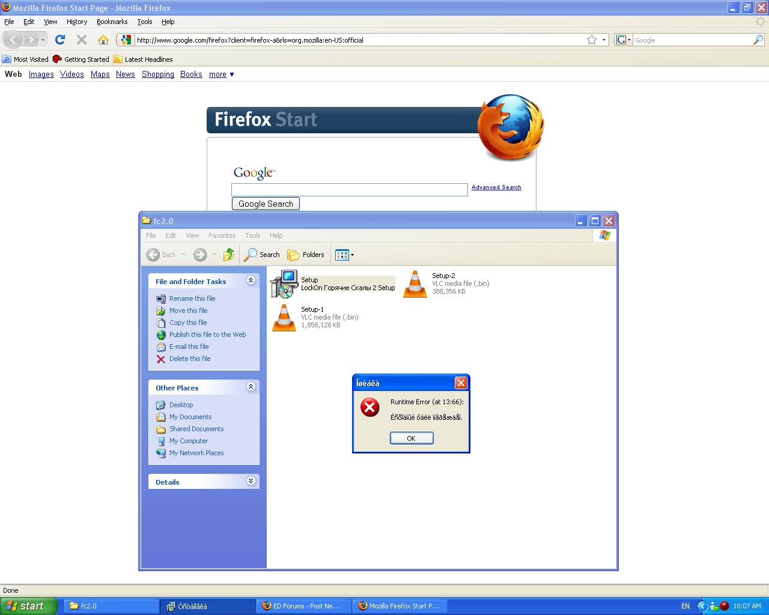The image size is (769, 615).
Task: Click Windows Start button
Action: (x=28, y=606)
